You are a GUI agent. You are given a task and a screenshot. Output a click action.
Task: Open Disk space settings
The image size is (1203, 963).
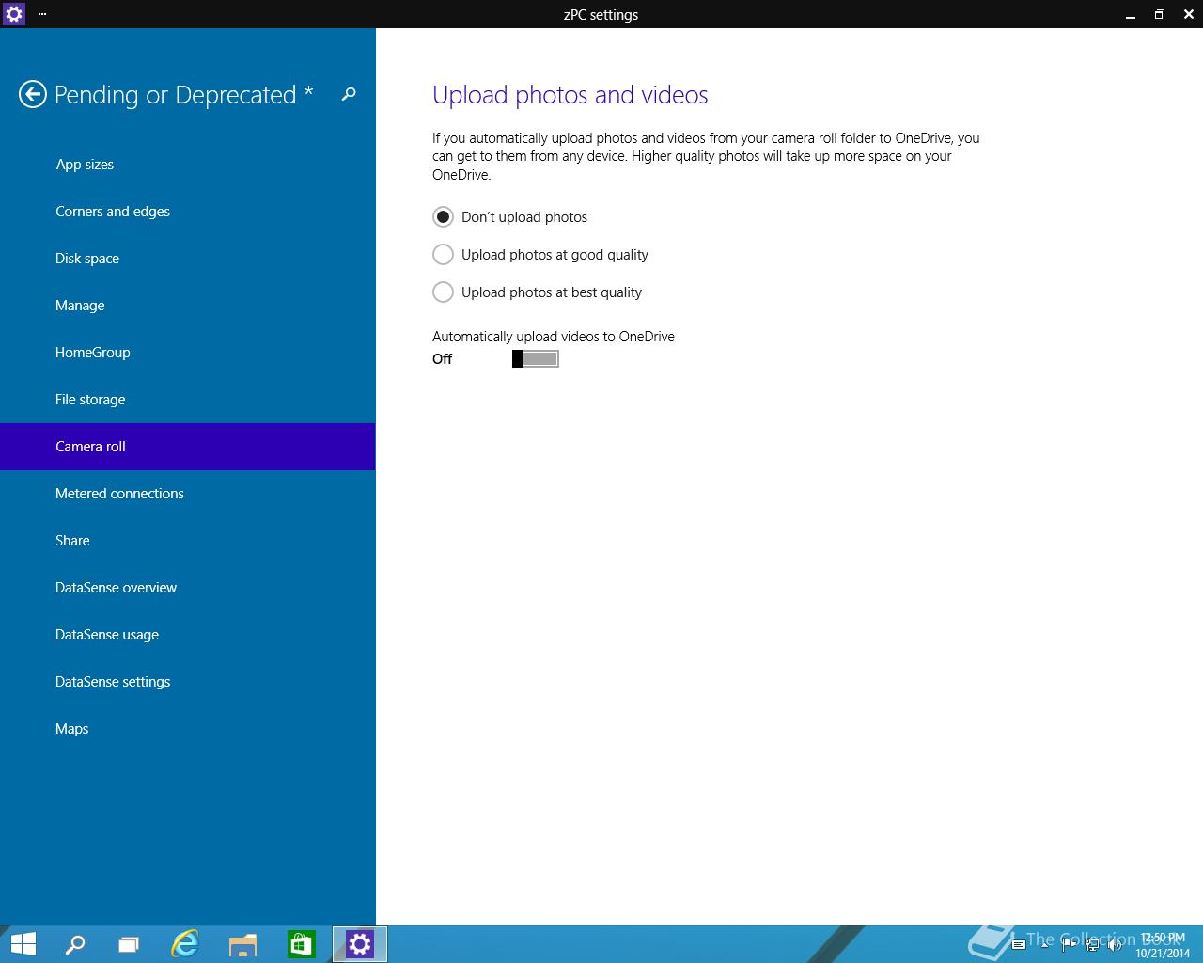pos(188,259)
